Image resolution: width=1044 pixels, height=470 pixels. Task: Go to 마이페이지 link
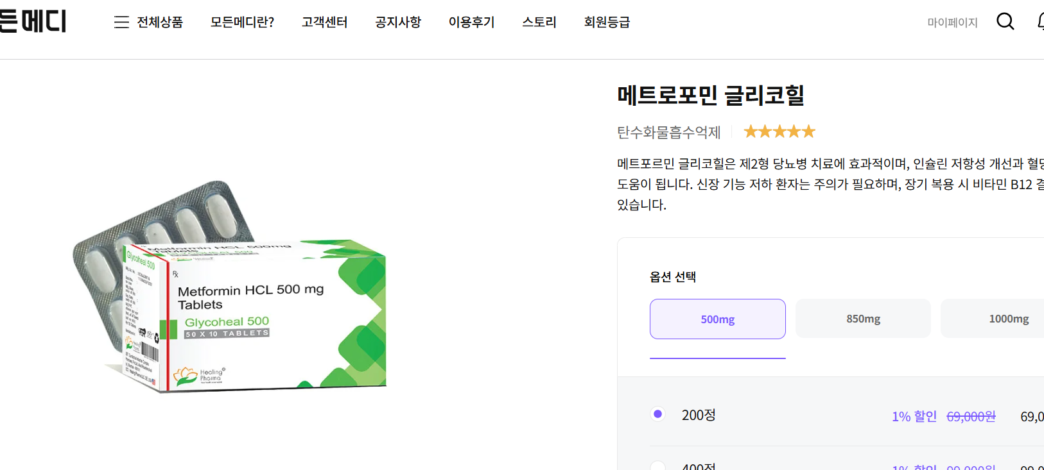[952, 22]
